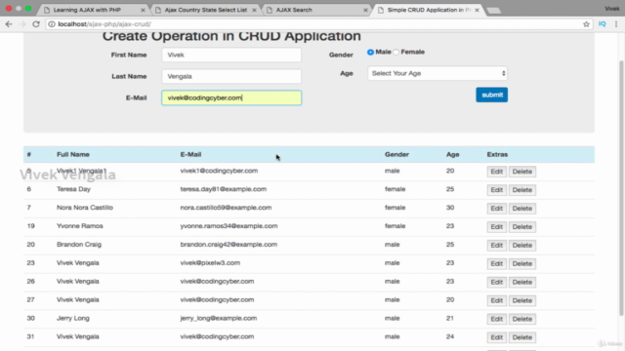Image resolution: width=625 pixels, height=351 pixels.
Task: Delete the Yvonne Ramos row
Action: pos(522,227)
